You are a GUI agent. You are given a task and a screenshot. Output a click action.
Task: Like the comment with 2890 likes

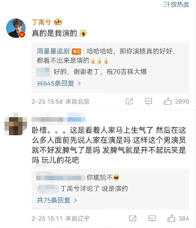click(176, 101)
